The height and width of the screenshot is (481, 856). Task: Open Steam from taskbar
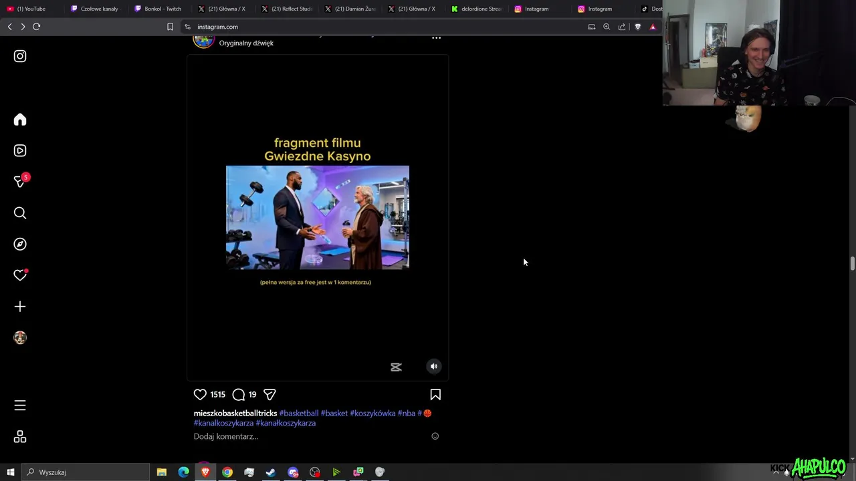pyautogui.click(x=271, y=472)
